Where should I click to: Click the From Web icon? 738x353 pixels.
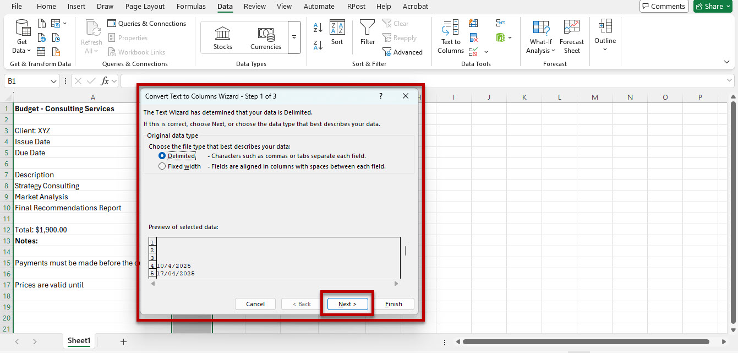(41, 38)
